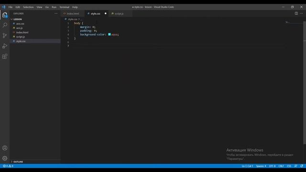Click the split editor right icon
This screenshot has width=306, height=172.
coord(296,13)
